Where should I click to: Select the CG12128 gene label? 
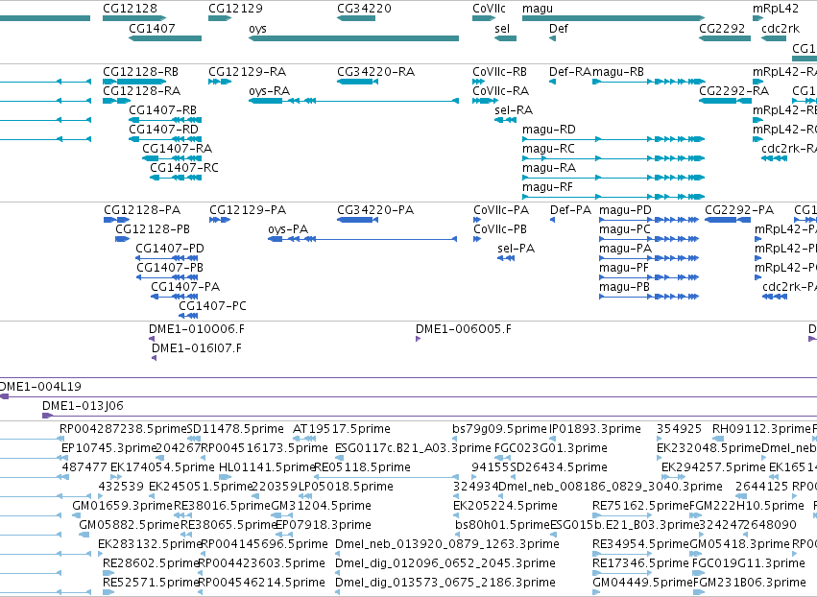tap(130, 9)
